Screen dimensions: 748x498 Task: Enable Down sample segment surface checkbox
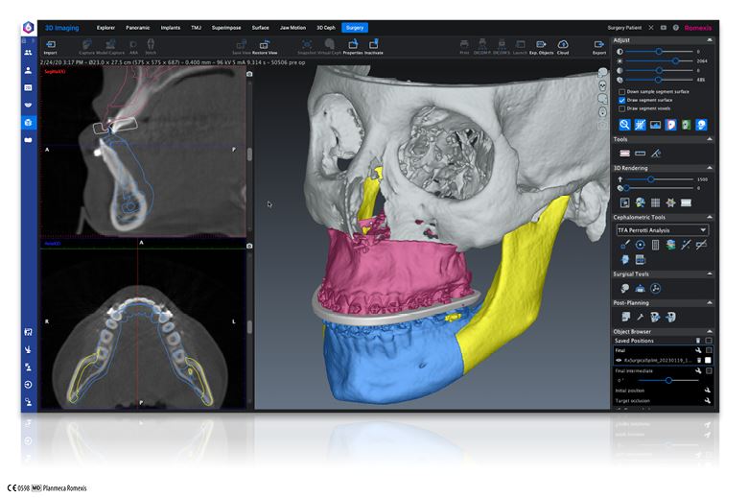[623, 91]
